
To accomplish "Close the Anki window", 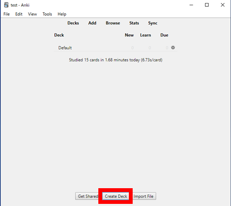I will coord(223,5).
